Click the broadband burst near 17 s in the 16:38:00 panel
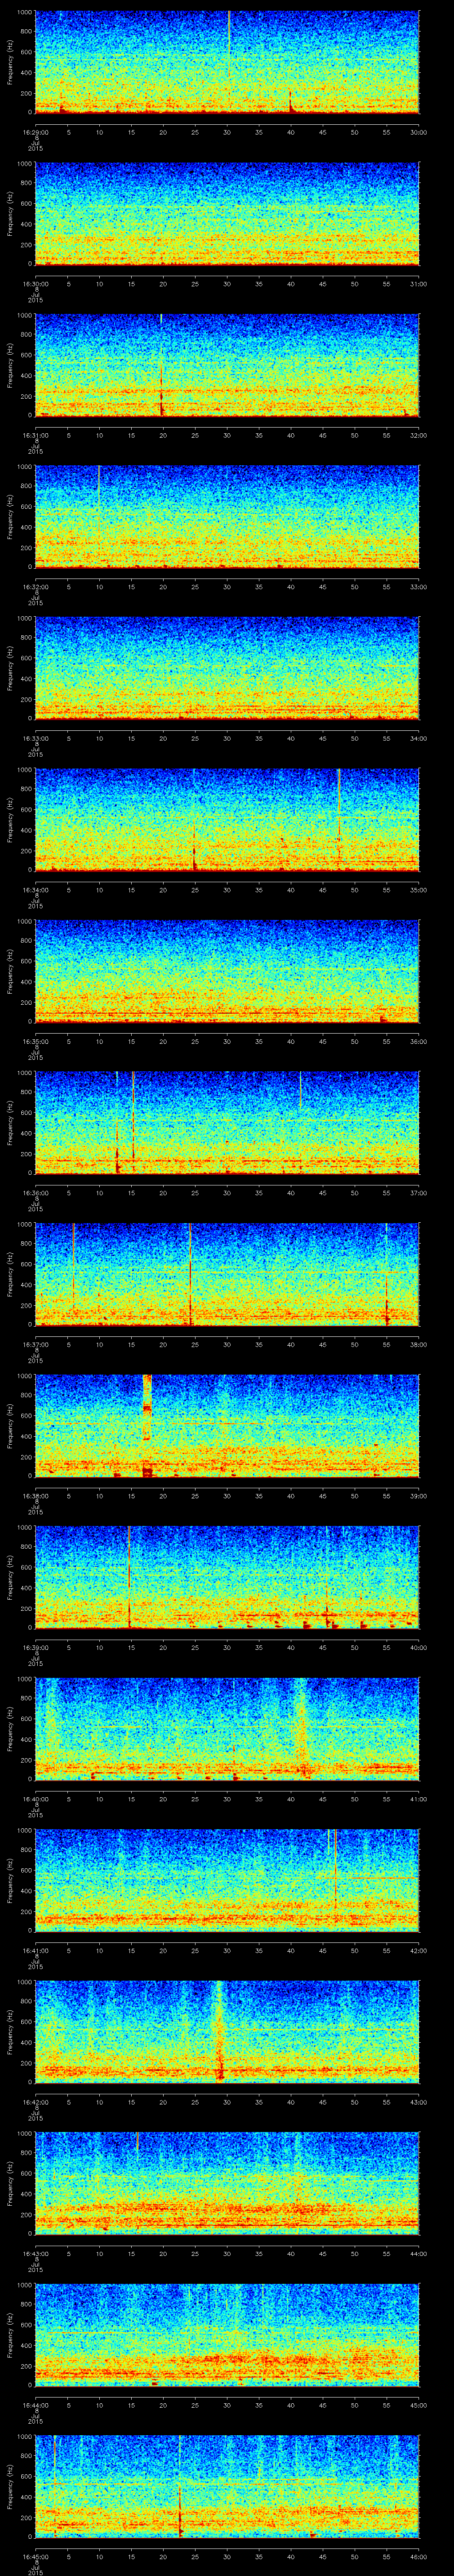The width and height of the screenshot is (454, 2576). [x=147, y=1426]
